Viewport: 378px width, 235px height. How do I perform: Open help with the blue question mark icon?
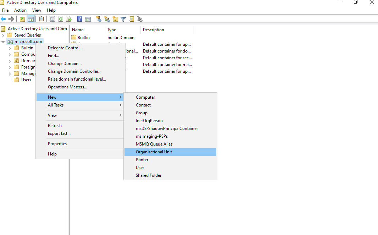tap(79, 19)
